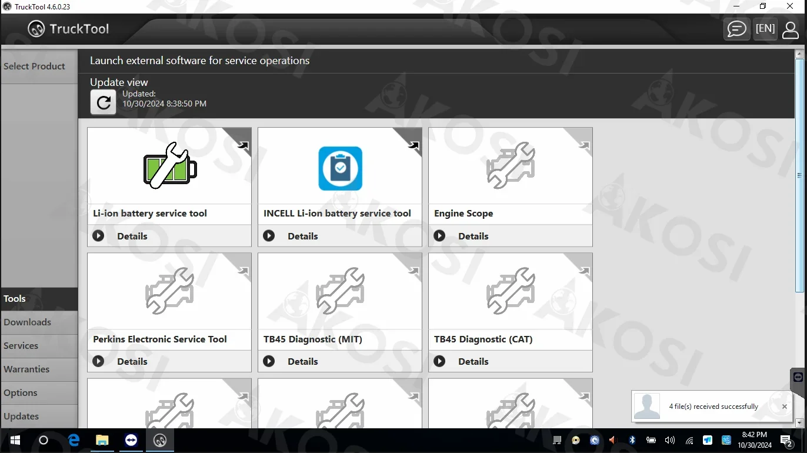
Task: Open the chat messages icon in top bar
Action: (736, 29)
